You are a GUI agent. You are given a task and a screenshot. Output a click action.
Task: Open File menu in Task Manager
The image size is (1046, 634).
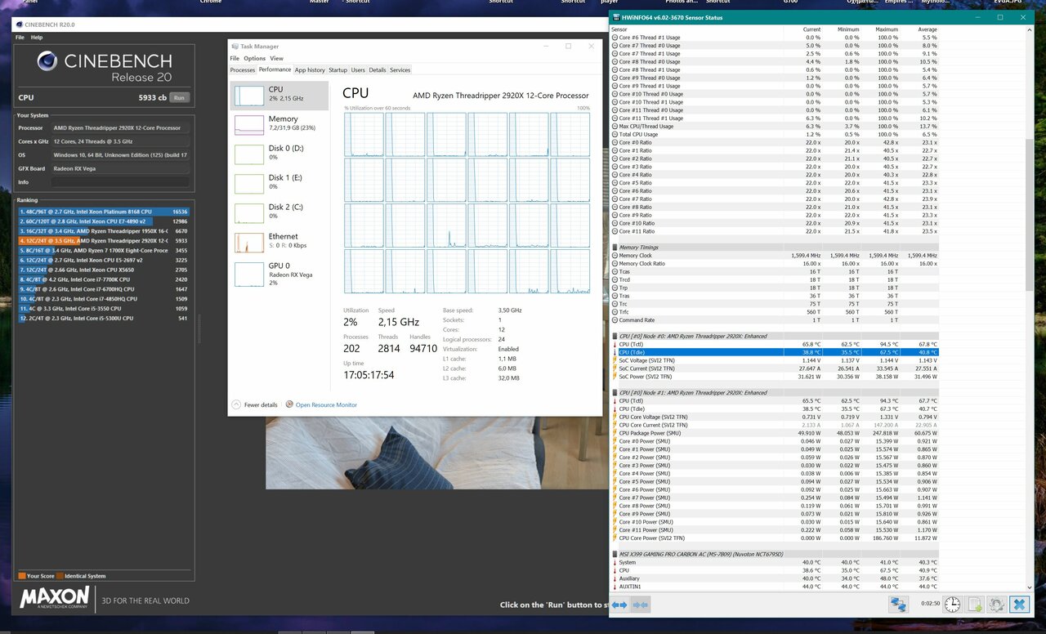[x=235, y=59]
